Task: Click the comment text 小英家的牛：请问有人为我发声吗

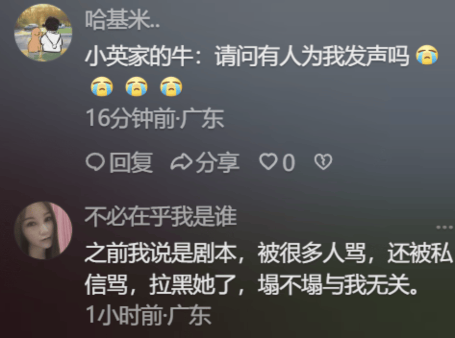Action: tap(247, 56)
